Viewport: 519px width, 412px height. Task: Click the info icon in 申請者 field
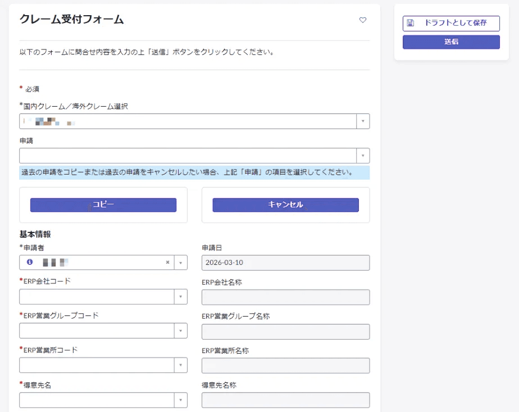pos(30,262)
